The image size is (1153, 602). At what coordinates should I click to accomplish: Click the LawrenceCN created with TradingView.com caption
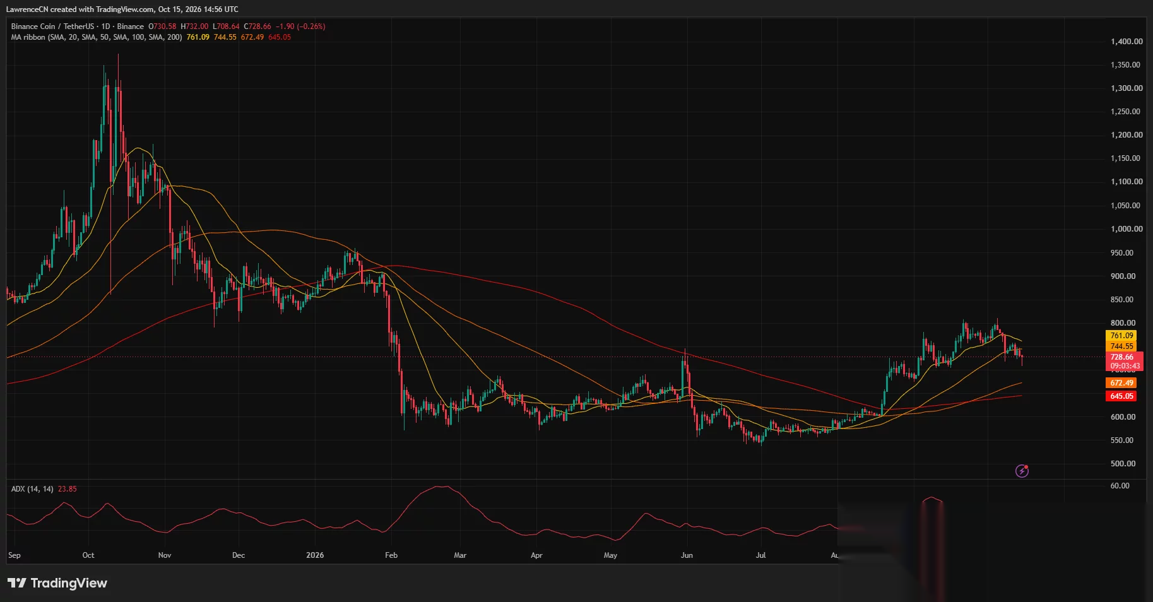pos(122,9)
